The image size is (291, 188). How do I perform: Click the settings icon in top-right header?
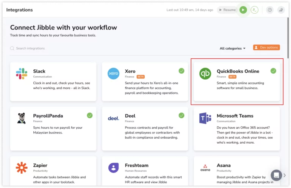pyautogui.click(x=281, y=10)
